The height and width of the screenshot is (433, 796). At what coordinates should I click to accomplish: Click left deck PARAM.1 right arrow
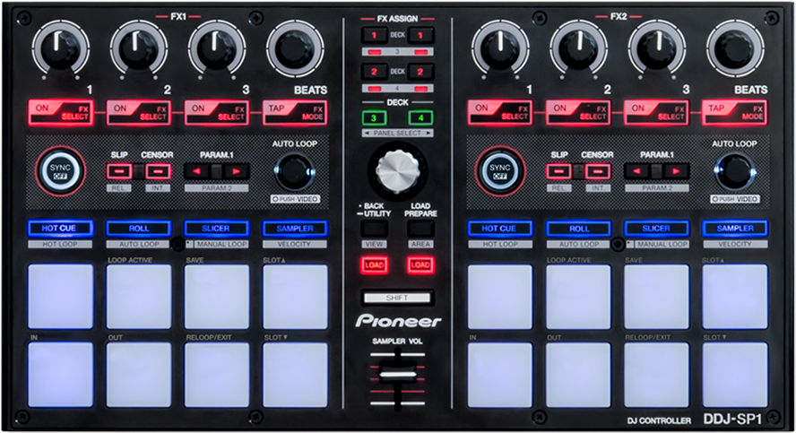(x=236, y=171)
